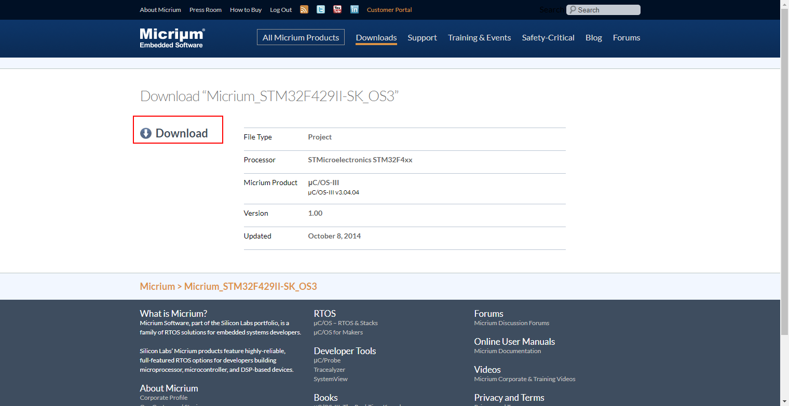Click the Privacy and Terms heading
Viewport: 789px width, 406px height.
coord(509,398)
